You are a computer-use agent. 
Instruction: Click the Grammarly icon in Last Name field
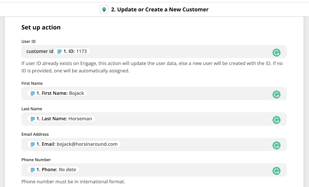[x=277, y=120]
